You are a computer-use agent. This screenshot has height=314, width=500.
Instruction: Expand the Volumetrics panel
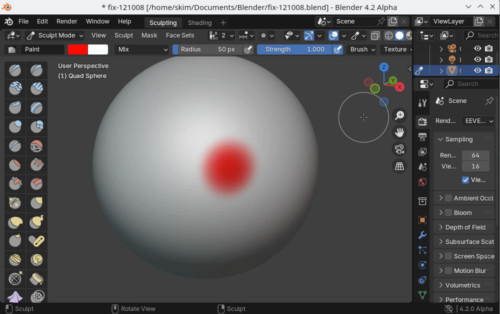click(440, 285)
